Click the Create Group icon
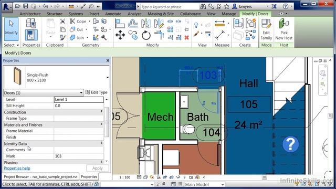The height and width of the screenshot is (189, 336). [251, 23]
